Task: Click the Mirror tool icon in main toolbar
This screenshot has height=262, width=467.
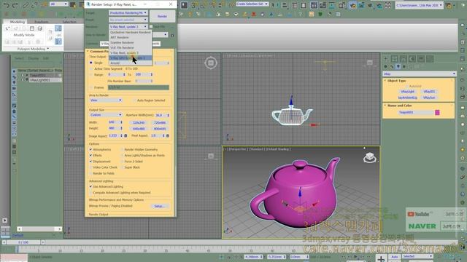Action: pyautogui.click(x=275, y=5)
